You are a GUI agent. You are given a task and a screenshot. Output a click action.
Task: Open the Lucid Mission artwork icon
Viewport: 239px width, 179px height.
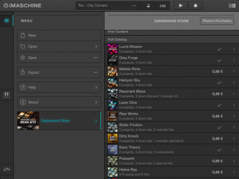(x=113, y=49)
